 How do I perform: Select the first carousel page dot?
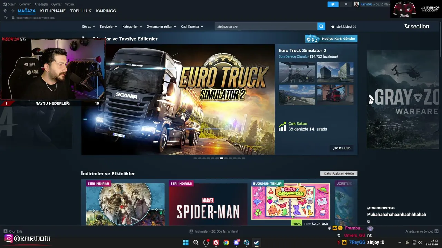[195, 158]
